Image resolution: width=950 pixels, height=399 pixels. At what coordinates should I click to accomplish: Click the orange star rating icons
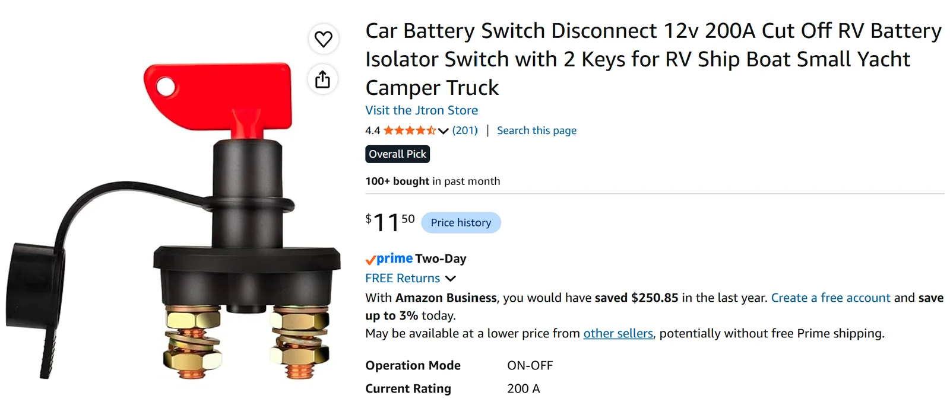click(410, 130)
